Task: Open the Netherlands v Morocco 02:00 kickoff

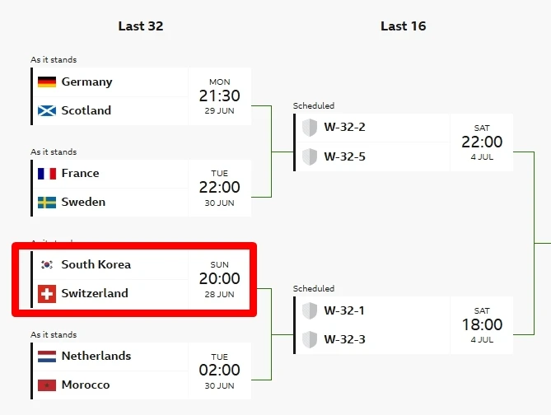Action: [220, 371]
